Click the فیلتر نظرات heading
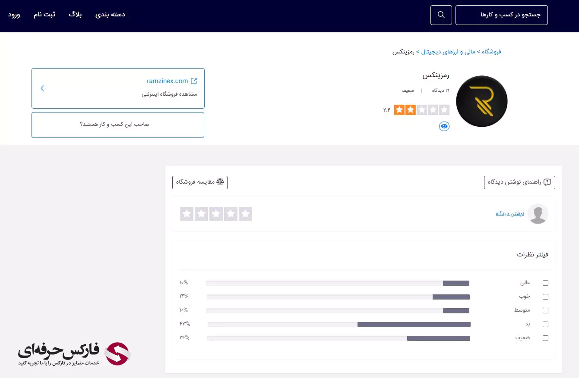The width and height of the screenshot is (579, 378). coord(533,254)
